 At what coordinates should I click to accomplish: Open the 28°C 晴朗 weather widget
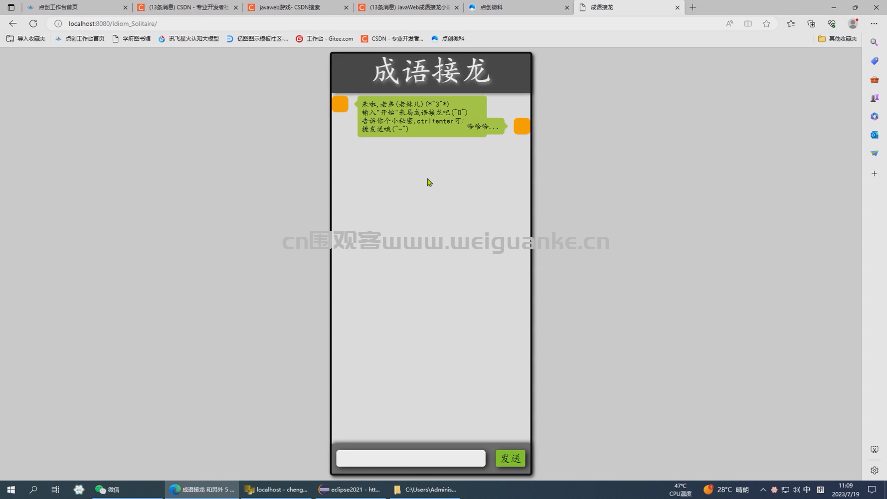(x=726, y=490)
